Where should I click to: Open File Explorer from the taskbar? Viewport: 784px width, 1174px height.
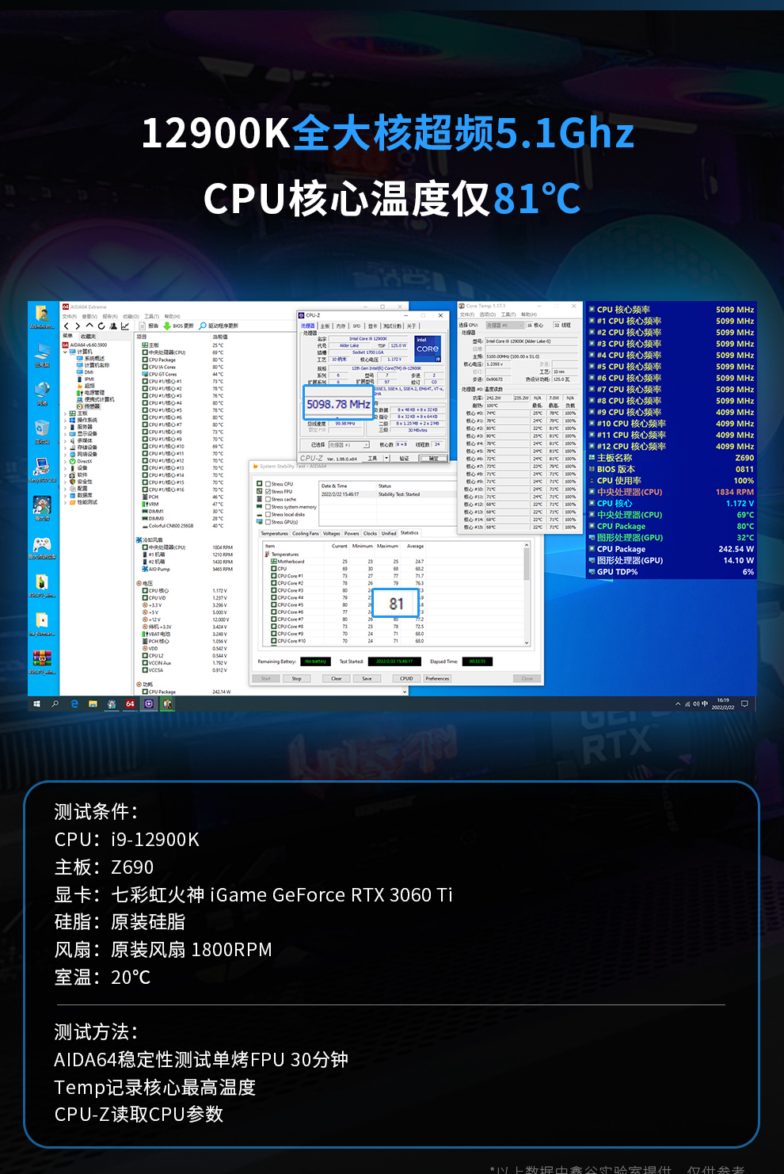(93, 703)
